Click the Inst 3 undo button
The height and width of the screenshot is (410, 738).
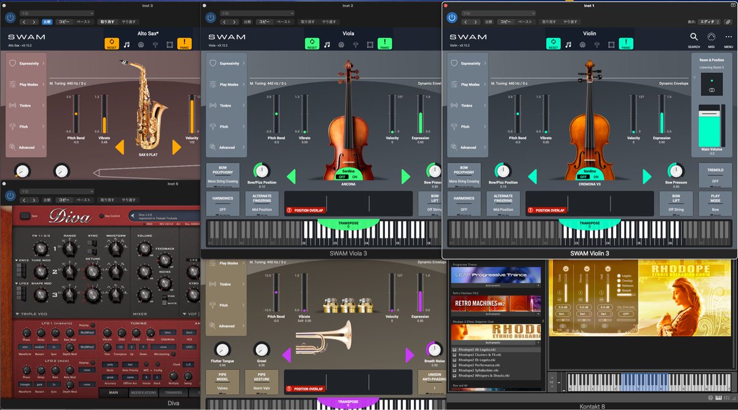pyautogui.click(x=108, y=22)
